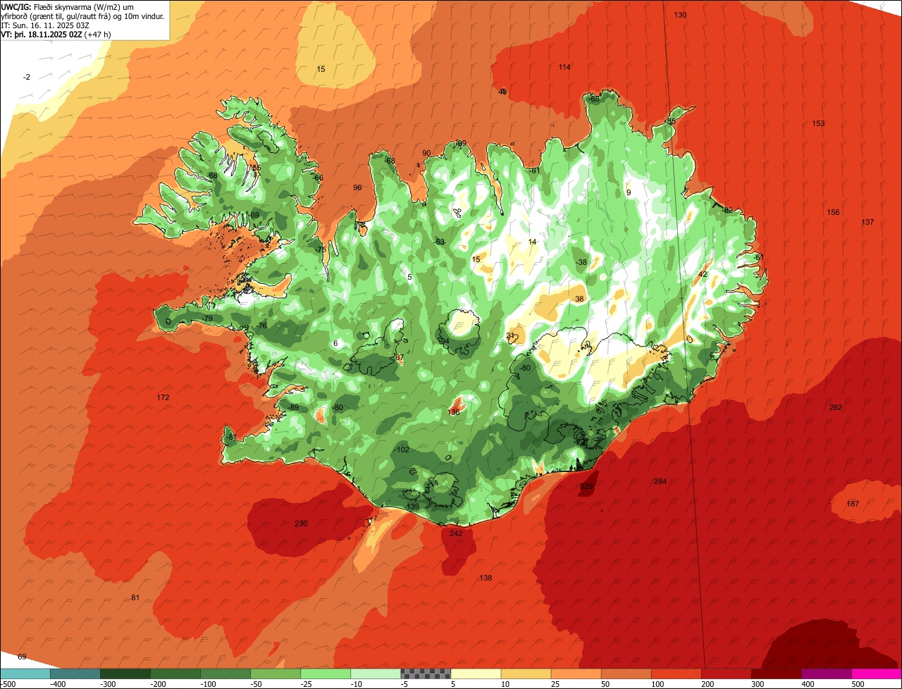
Task: Click the map value '14' in north-central Iceland
Action: (532, 242)
